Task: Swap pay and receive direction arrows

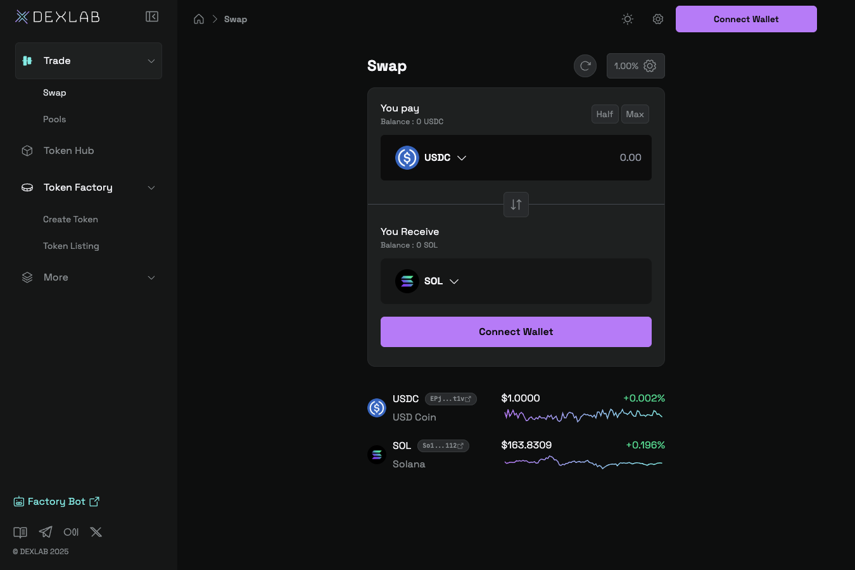Action: (x=516, y=205)
